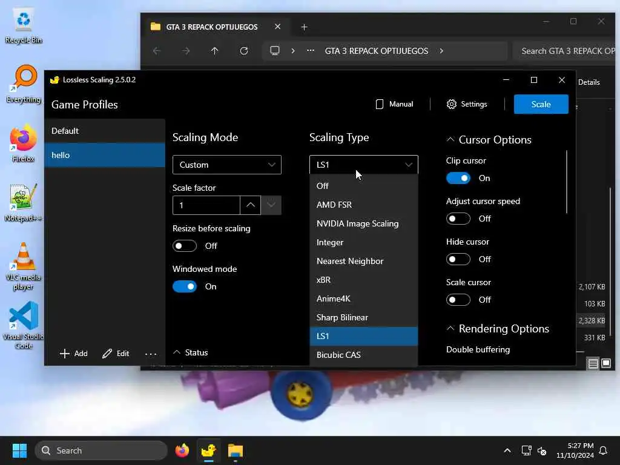Select AMD FSR scaling type
Viewport: 620px width, 465px height.
coord(364,205)
